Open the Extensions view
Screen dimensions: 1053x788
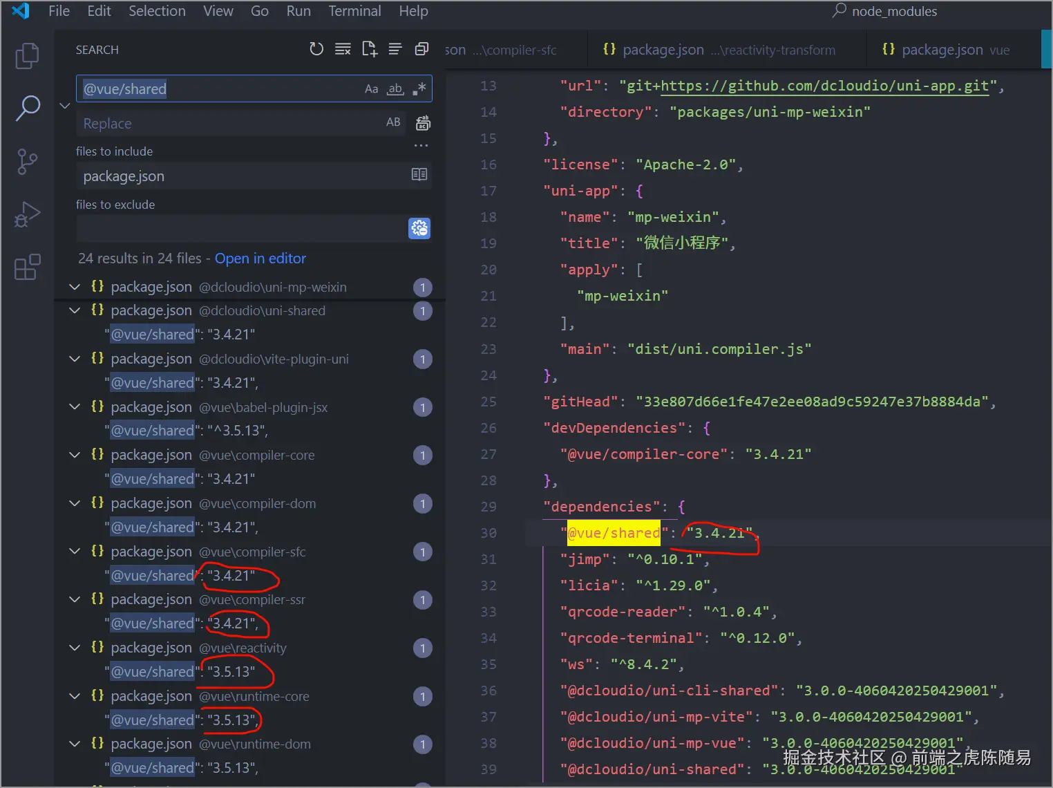point(27,268)
